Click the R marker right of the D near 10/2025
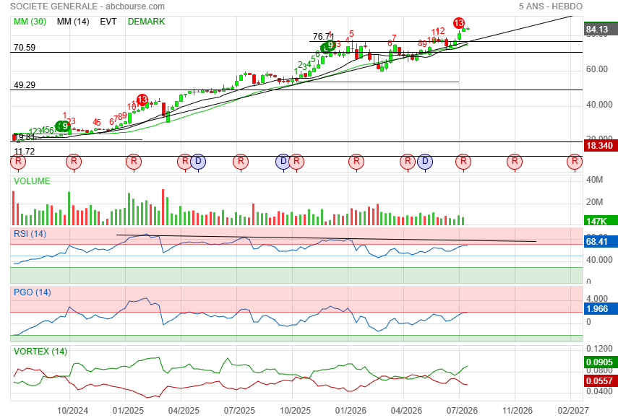 coord(296,162)
